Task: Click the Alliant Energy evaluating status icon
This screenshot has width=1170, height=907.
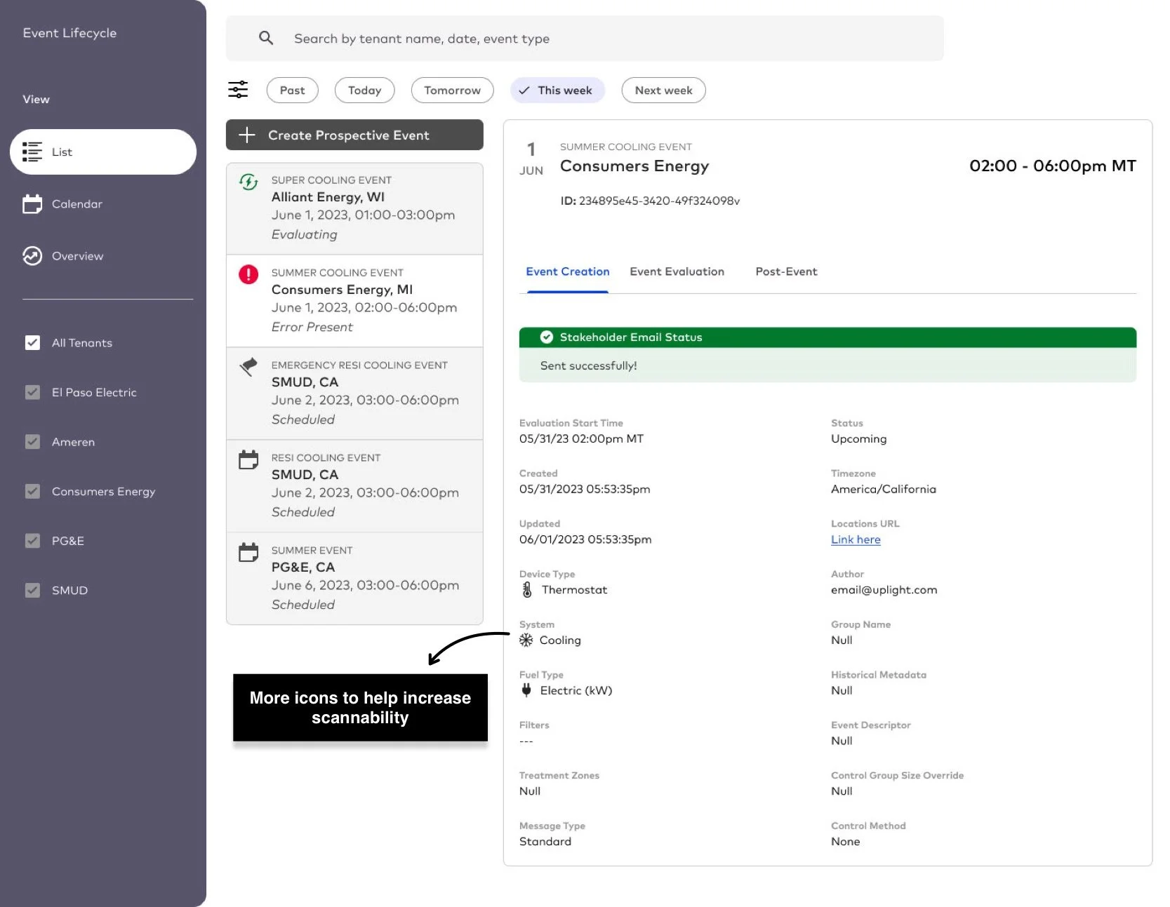Action: 248,182
